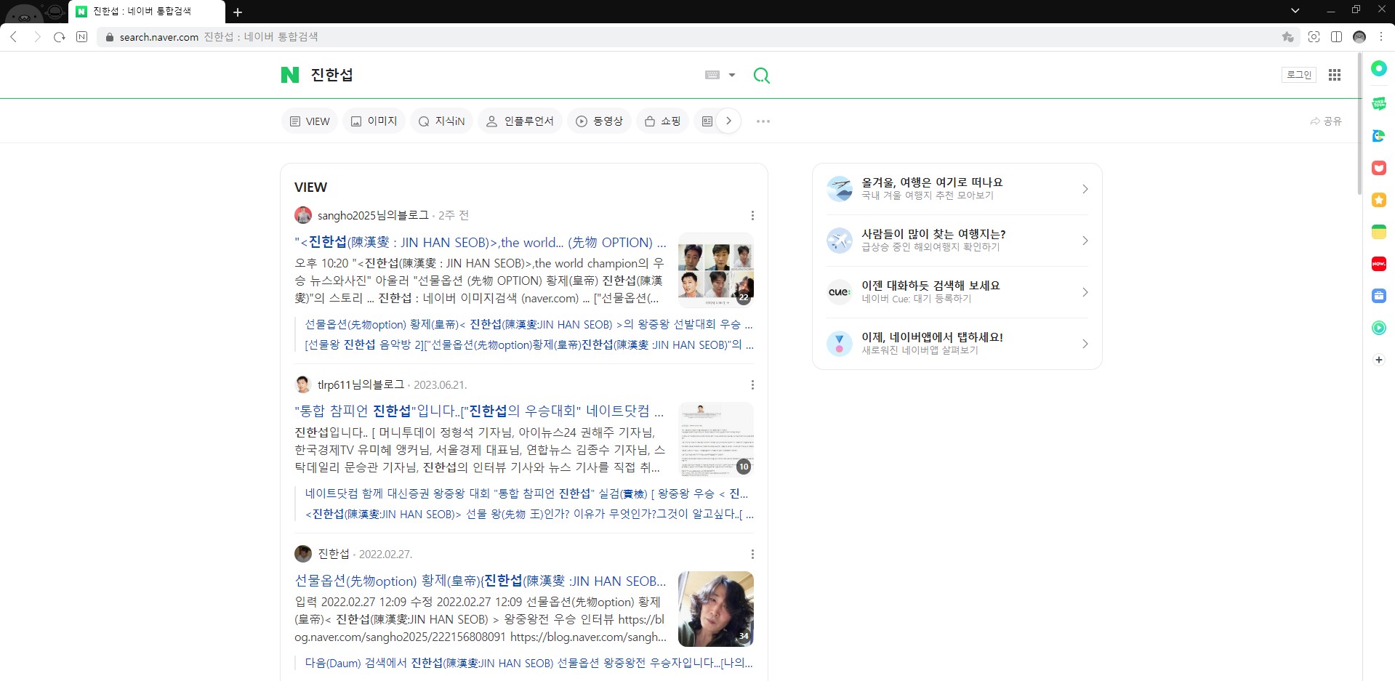
Task: Click the green Naver N logo
Action: [x=290, y=75]
